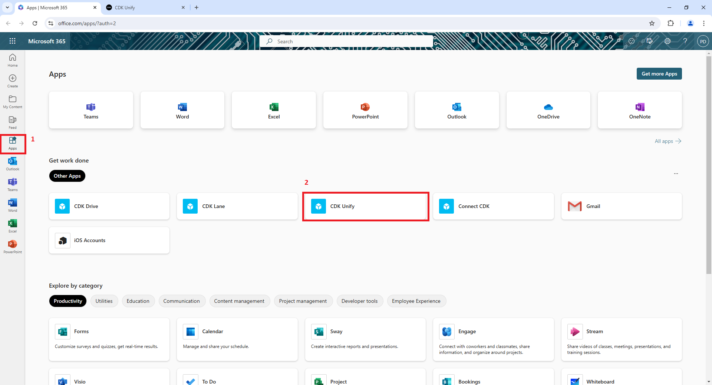
Task: Open the Sway app card
Action: click(365, 339)
